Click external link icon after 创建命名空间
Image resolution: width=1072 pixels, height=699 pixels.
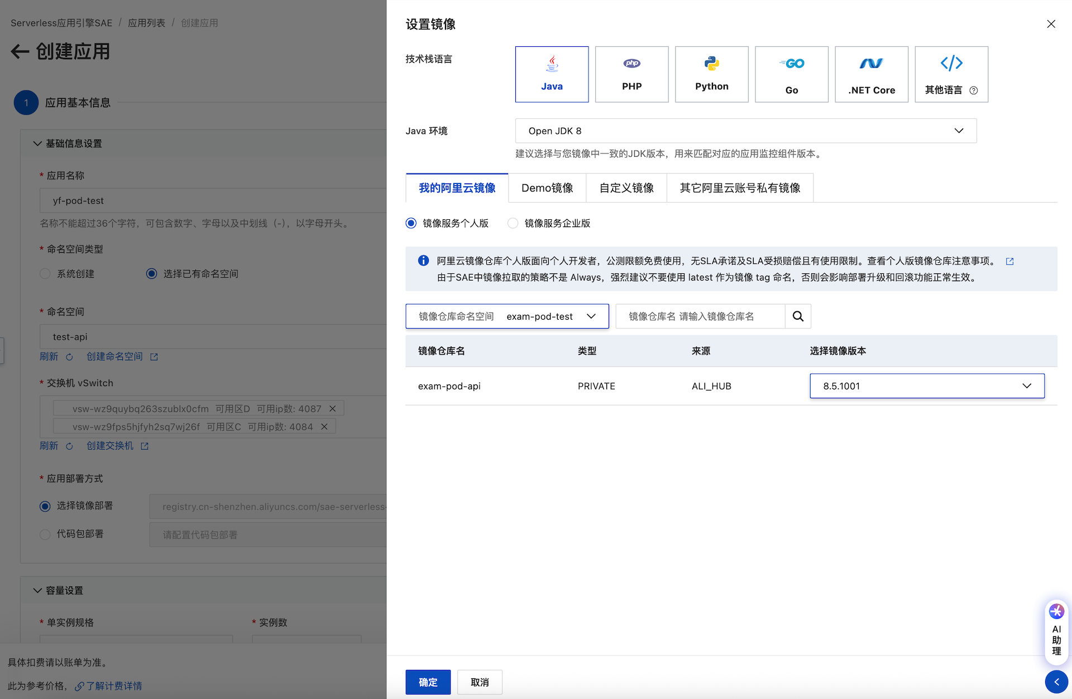coord(154,357)
